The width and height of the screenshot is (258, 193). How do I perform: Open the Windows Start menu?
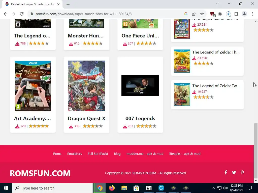6,188
